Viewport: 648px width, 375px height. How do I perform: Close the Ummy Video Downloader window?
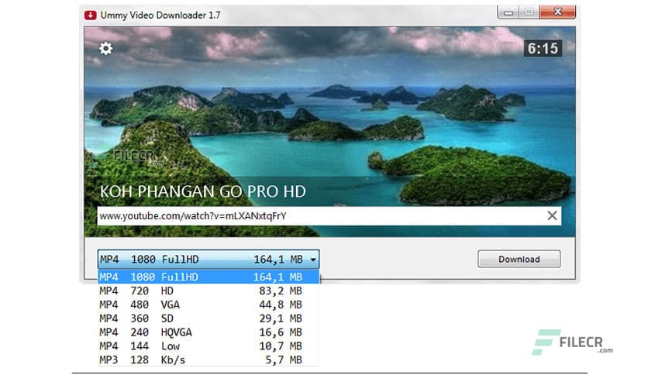(557, 12)
